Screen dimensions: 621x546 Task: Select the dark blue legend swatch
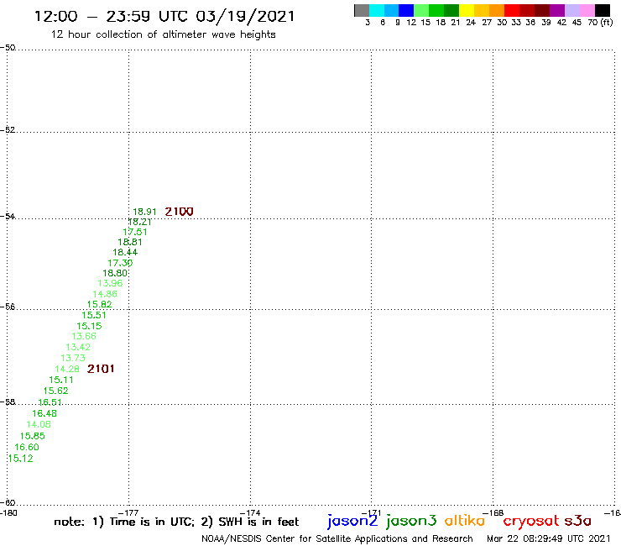tap(406, 10)
